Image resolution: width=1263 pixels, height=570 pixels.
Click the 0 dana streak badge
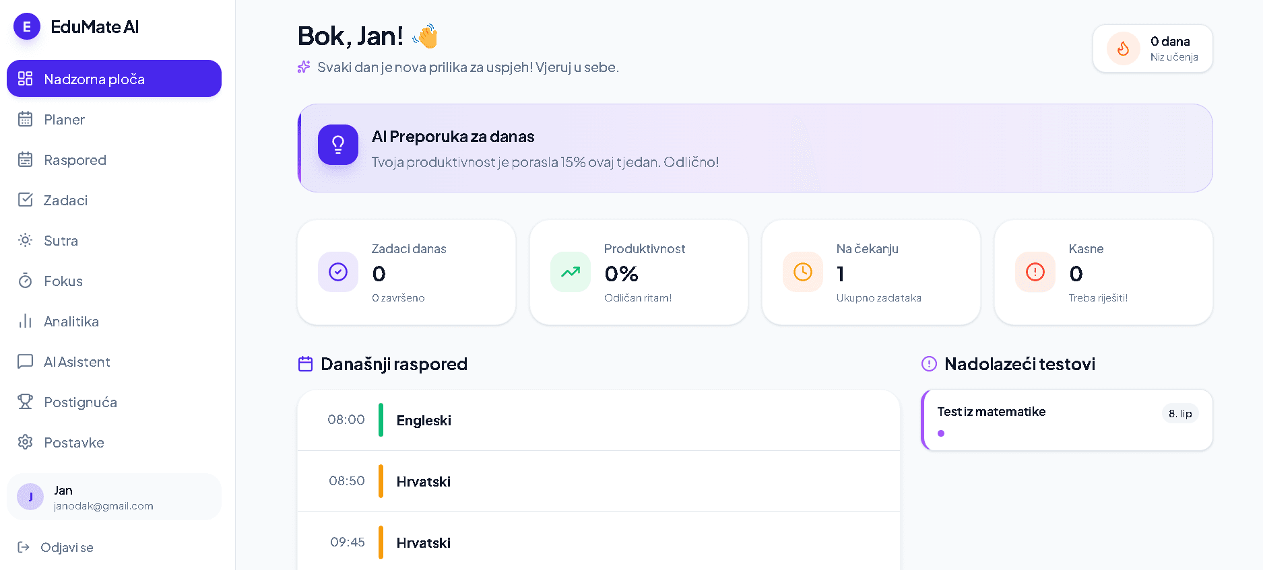pos(1153,48)
